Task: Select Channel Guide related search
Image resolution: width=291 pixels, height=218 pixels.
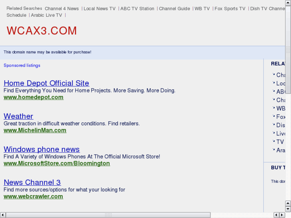Action: click(175, 8)
